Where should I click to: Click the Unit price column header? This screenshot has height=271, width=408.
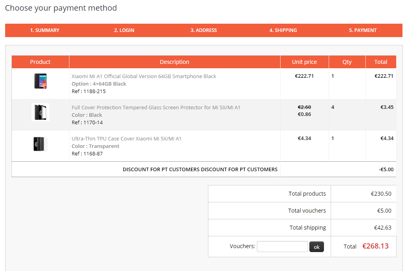pyautogui.click(x=304, y=62)
